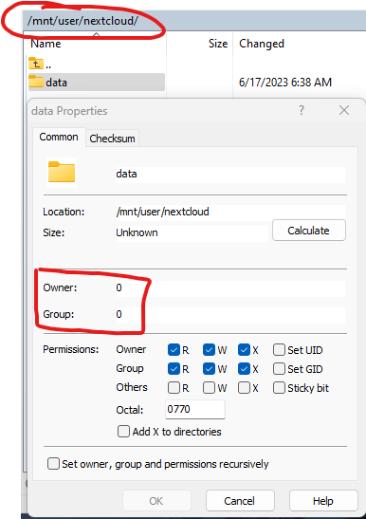Enable the Sticky bit checkbox
Viewport: 366px width, 519px height.
[279, 388]
